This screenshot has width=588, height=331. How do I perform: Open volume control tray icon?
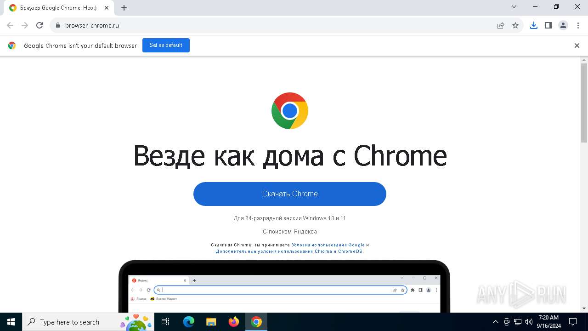[529, 322]
